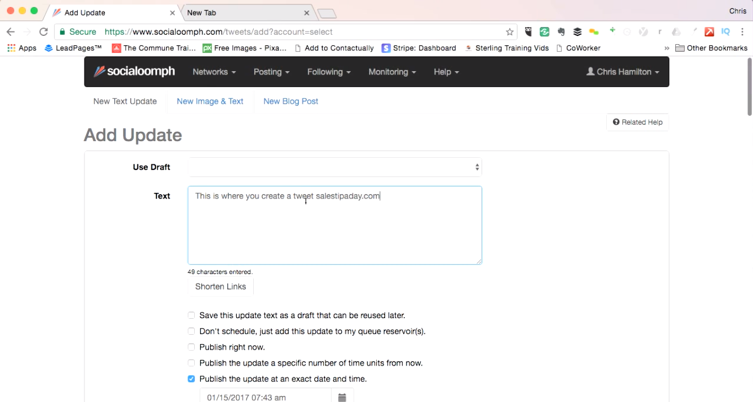This screenshot has width=753, height=402.
Task: Click inside the tweet Text area
Action: (x=334, y=232)
